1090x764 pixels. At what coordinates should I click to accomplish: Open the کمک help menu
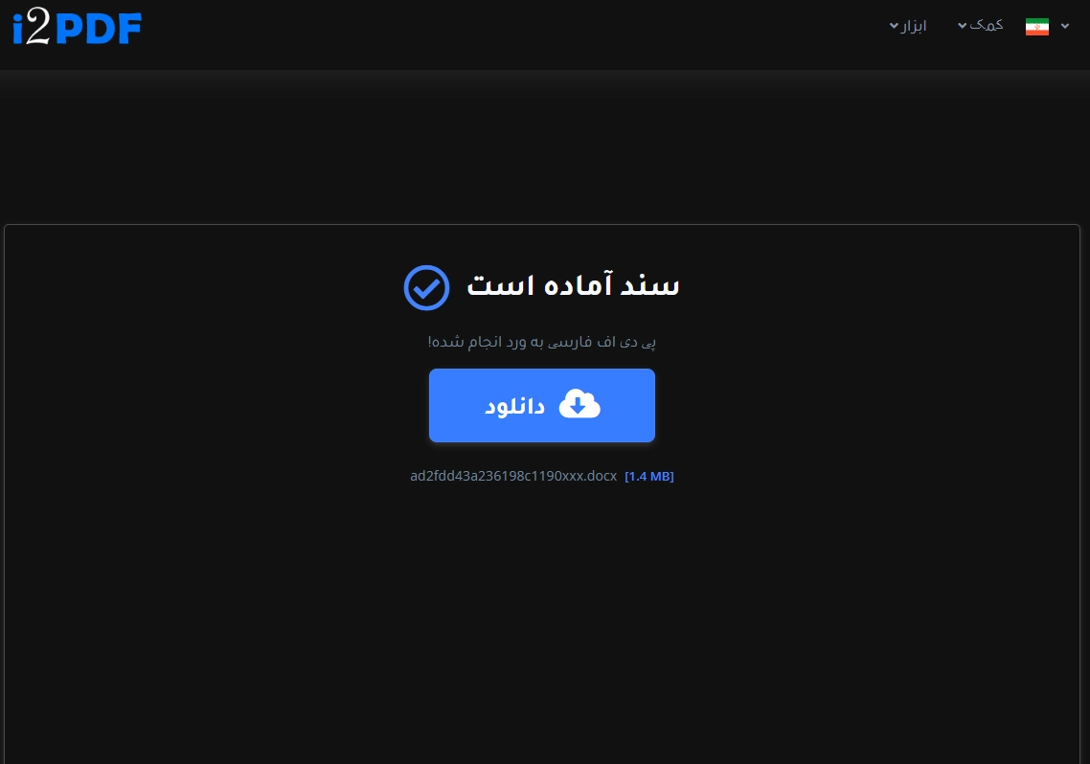[980, 26]
